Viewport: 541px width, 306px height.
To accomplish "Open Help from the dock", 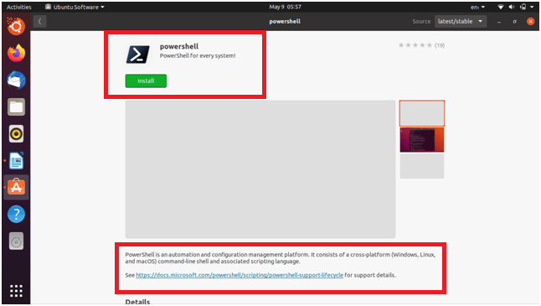I will 16,214.
